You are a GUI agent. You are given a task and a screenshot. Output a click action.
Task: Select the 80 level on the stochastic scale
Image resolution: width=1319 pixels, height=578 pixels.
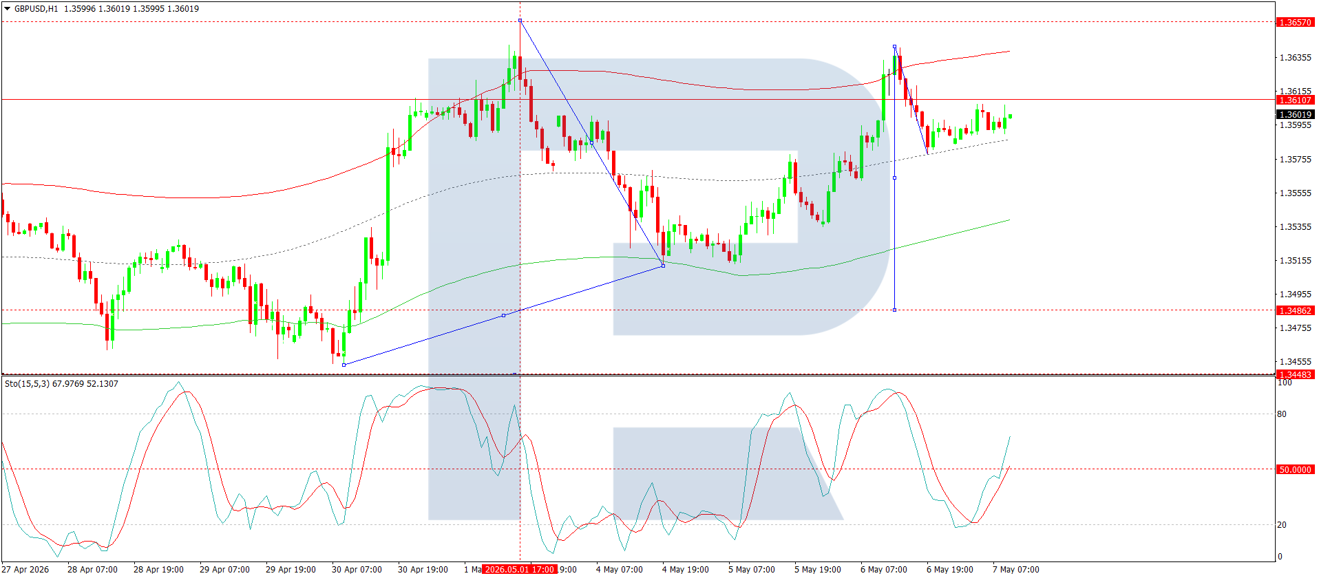pyautogui.click(x=1282, y=414)
